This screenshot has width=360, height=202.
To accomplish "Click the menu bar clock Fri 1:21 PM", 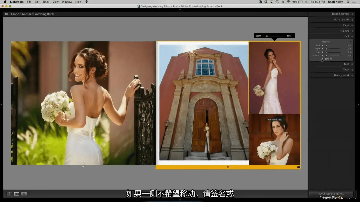I will click(318, 2).
